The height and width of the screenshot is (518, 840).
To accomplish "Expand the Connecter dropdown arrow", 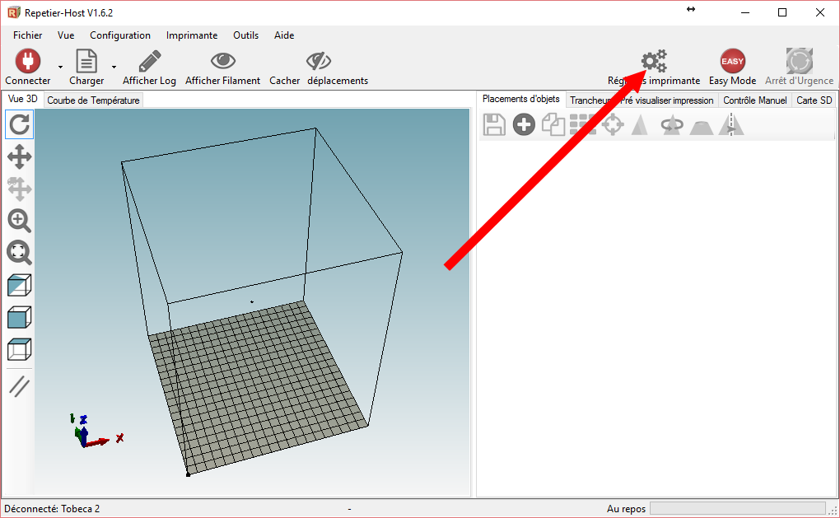I will click(x=60, y=67).
